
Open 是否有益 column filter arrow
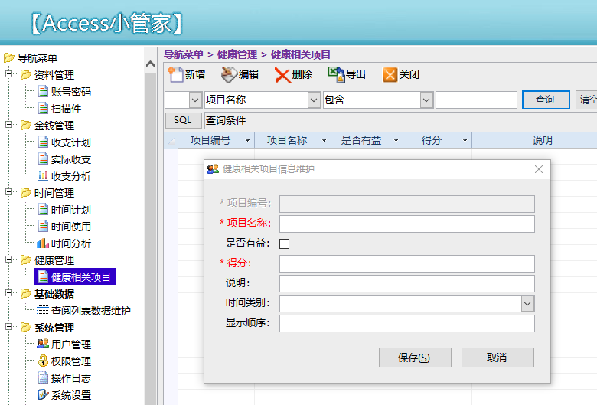[x=396, y=141]
